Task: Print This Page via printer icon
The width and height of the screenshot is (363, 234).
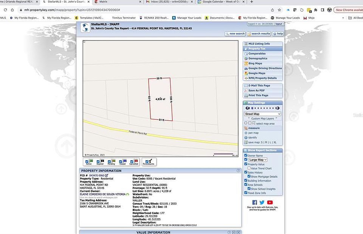Action: point(246,95)
